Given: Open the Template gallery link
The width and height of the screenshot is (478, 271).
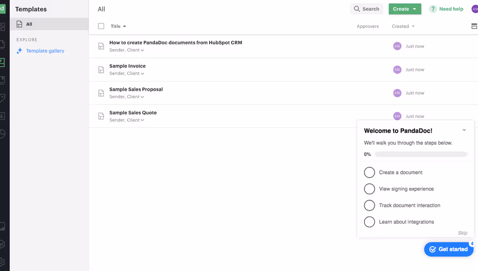Looking at the screenshot, I should coord(45,51).
